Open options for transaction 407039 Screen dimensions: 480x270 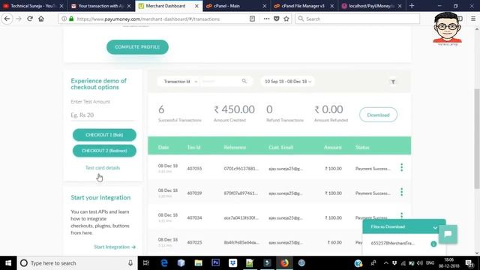(402, 192)
